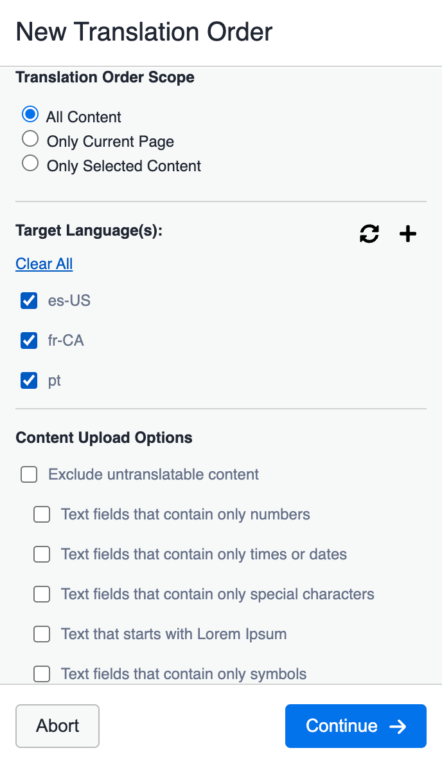This screenshot has width=442, height=766.
Task: Choose Only Current Page scope
Action: (30, 139)
